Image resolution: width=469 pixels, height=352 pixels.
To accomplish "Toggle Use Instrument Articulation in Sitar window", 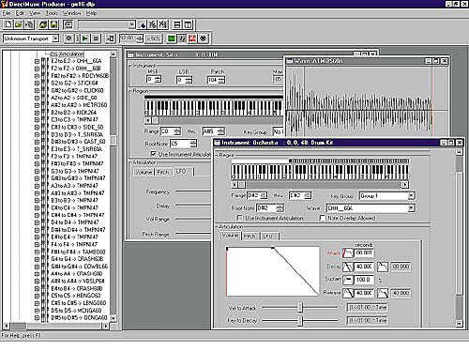I will pyautogui.click(x=153, y=154).
